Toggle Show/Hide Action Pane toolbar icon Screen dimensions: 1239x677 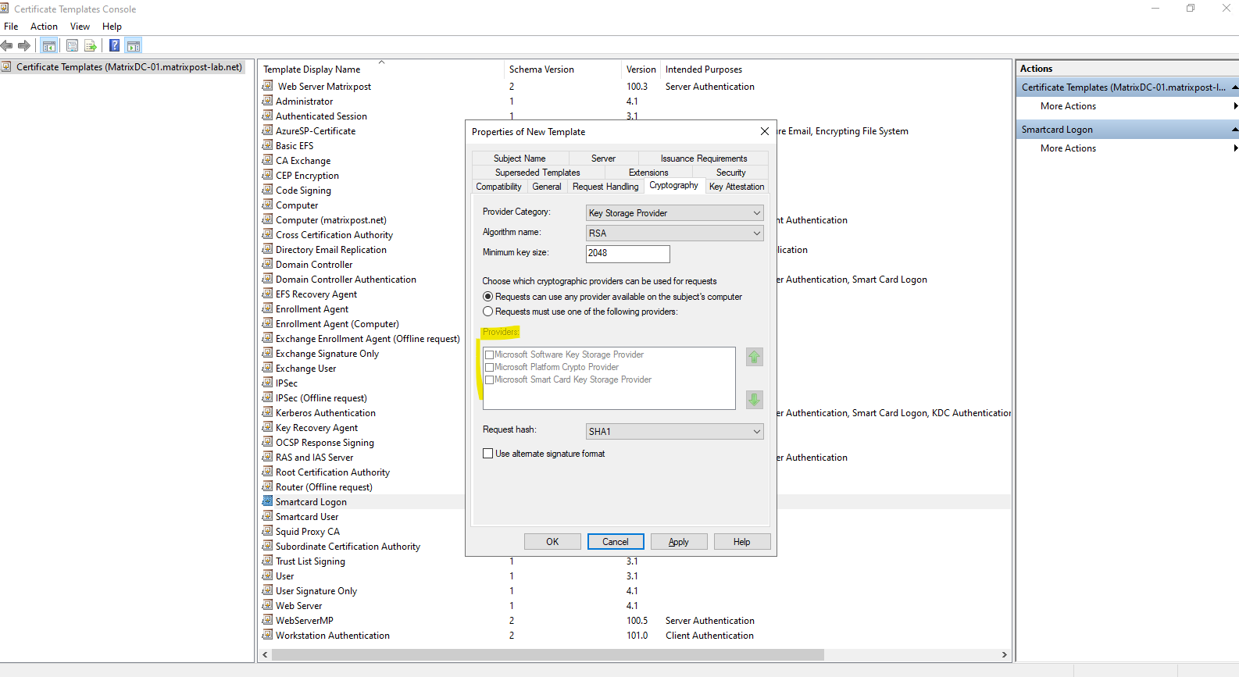tap(134, 45)
